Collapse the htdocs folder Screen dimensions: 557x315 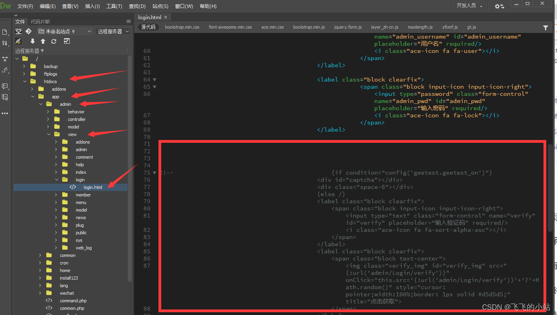click(x=24, y=82)
